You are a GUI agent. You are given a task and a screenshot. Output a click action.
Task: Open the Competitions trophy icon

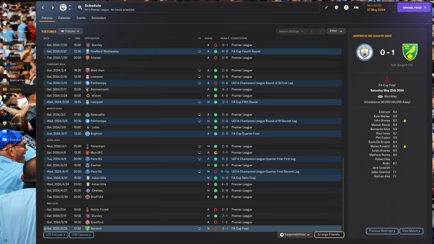coord(5,97)
